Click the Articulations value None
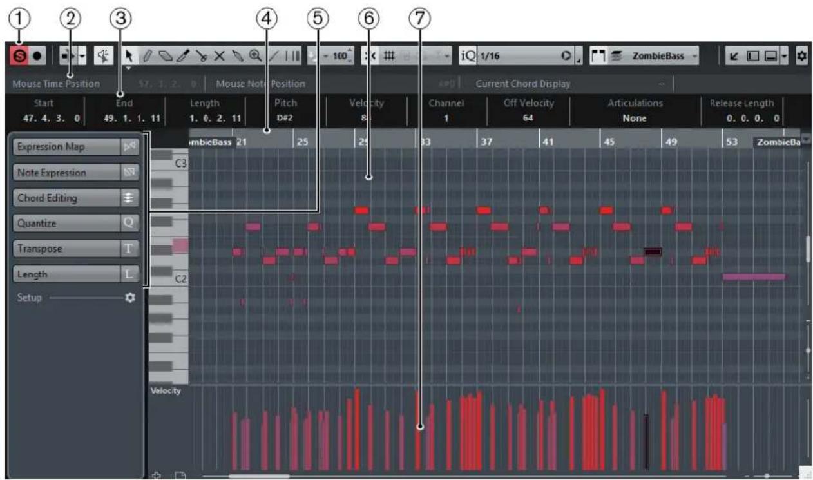The width and height of the screenshot is (813, 480). 635,119
